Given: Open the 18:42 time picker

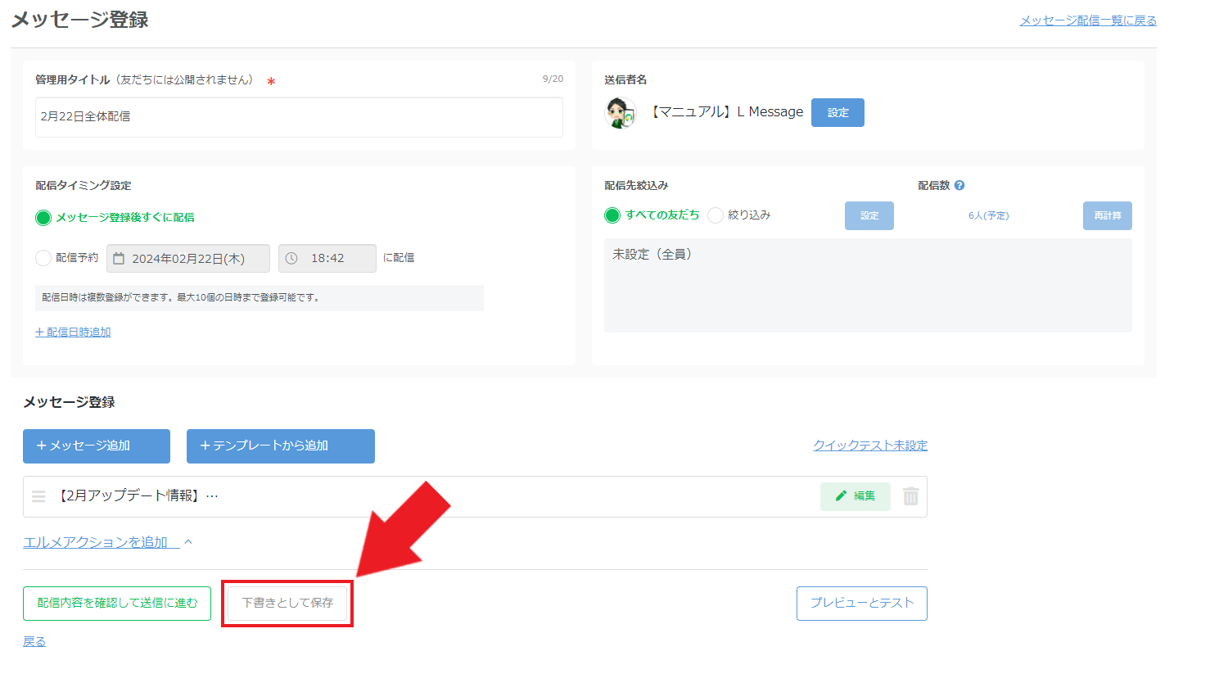Looking at the screenshot, I should tap(327, 259).
